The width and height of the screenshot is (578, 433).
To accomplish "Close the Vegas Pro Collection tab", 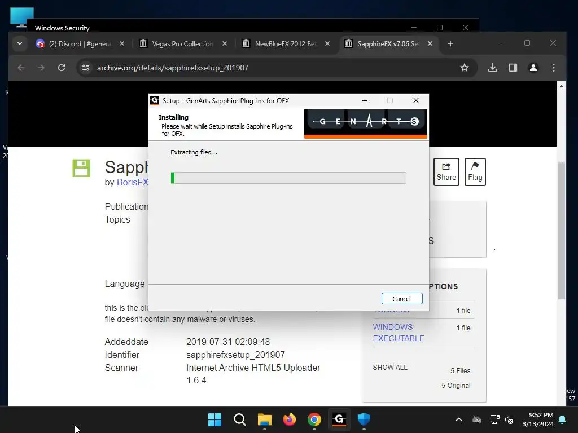I will [x=225, y=44].
